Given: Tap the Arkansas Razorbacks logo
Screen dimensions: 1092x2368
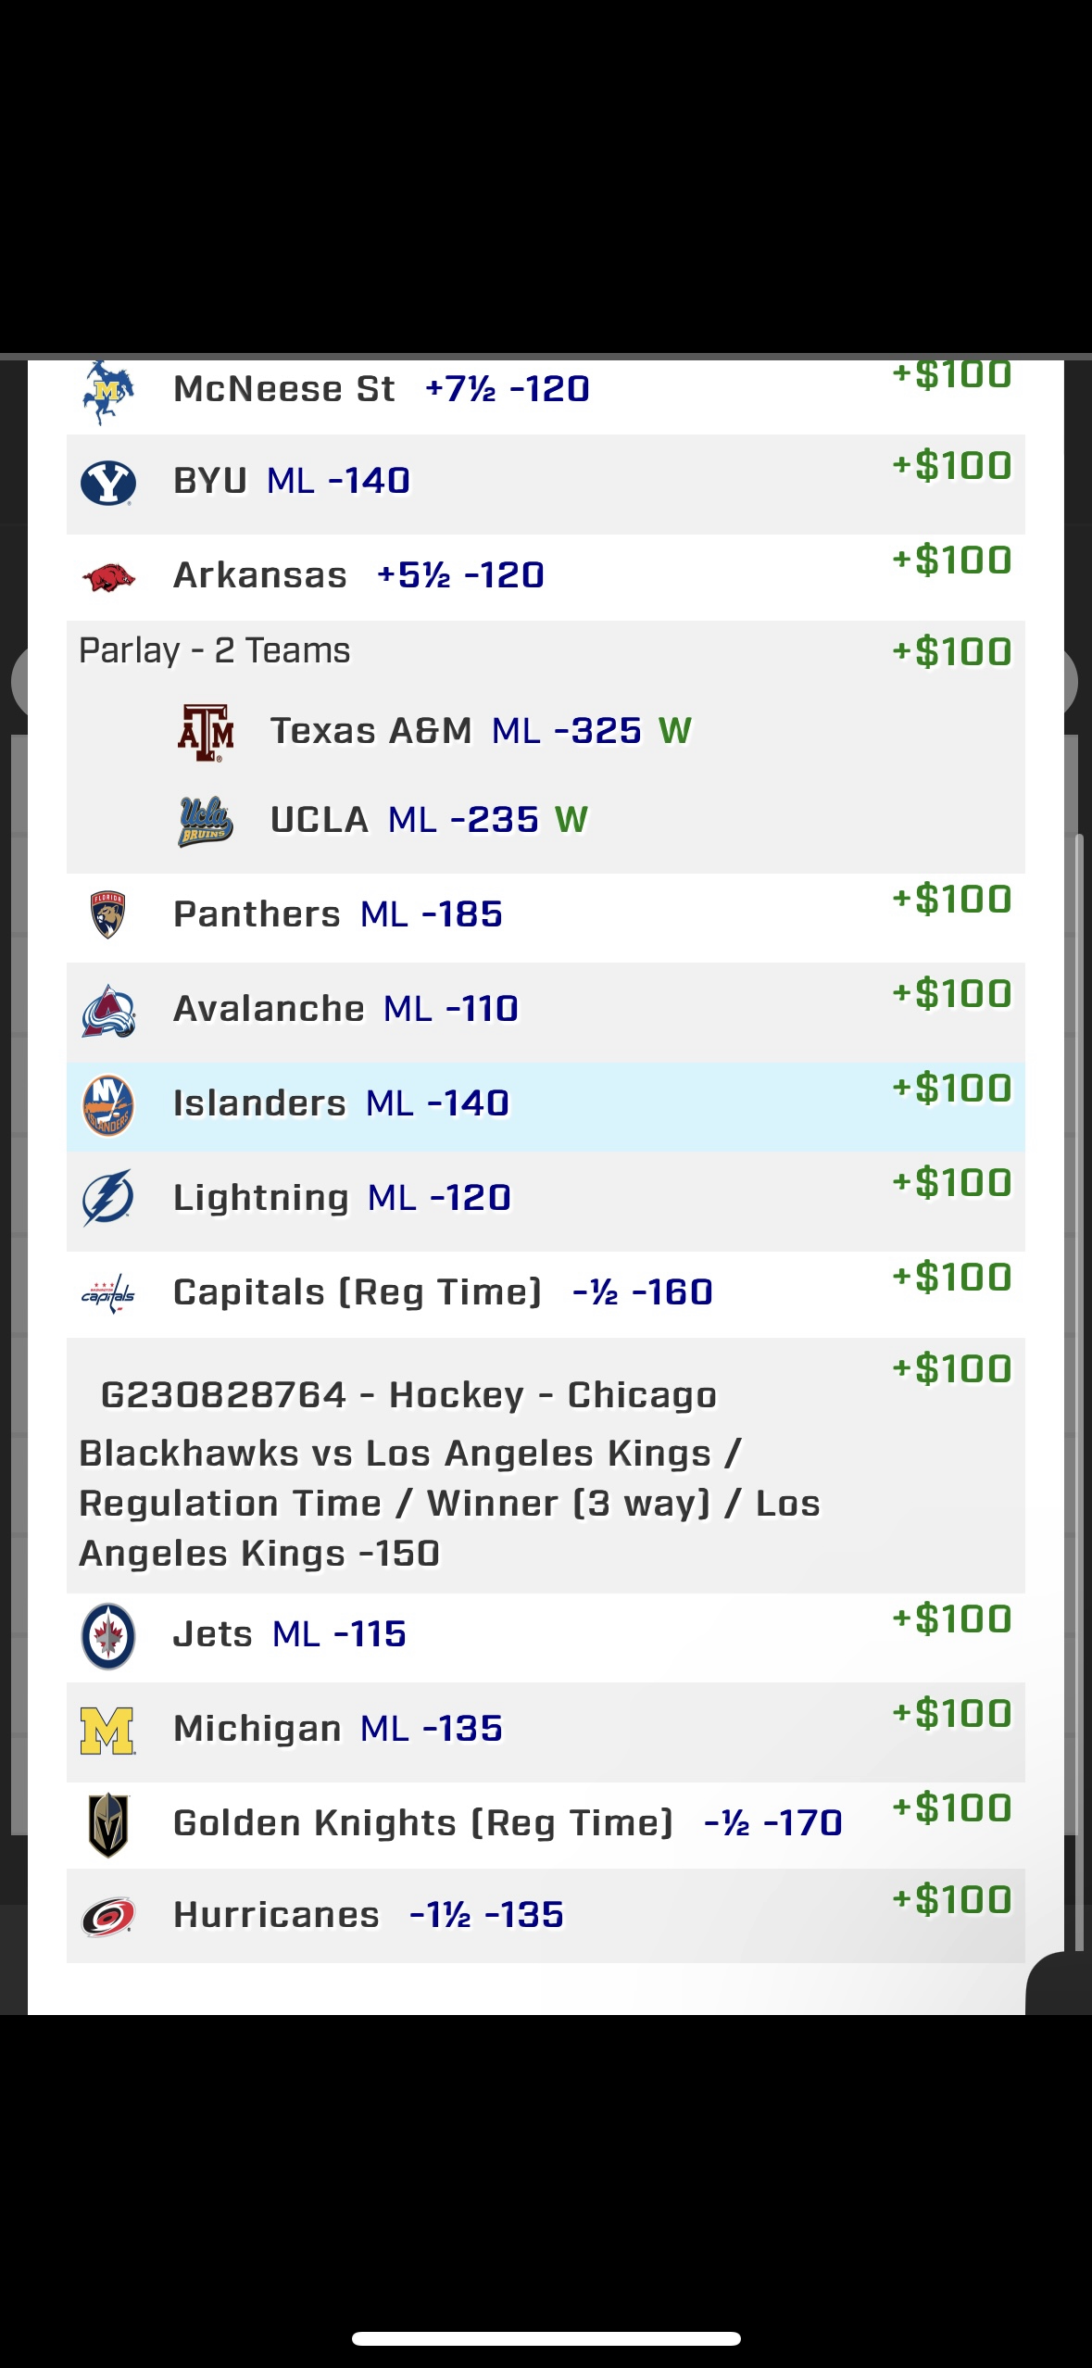Looking at the screenshot, I should point(108,577).
